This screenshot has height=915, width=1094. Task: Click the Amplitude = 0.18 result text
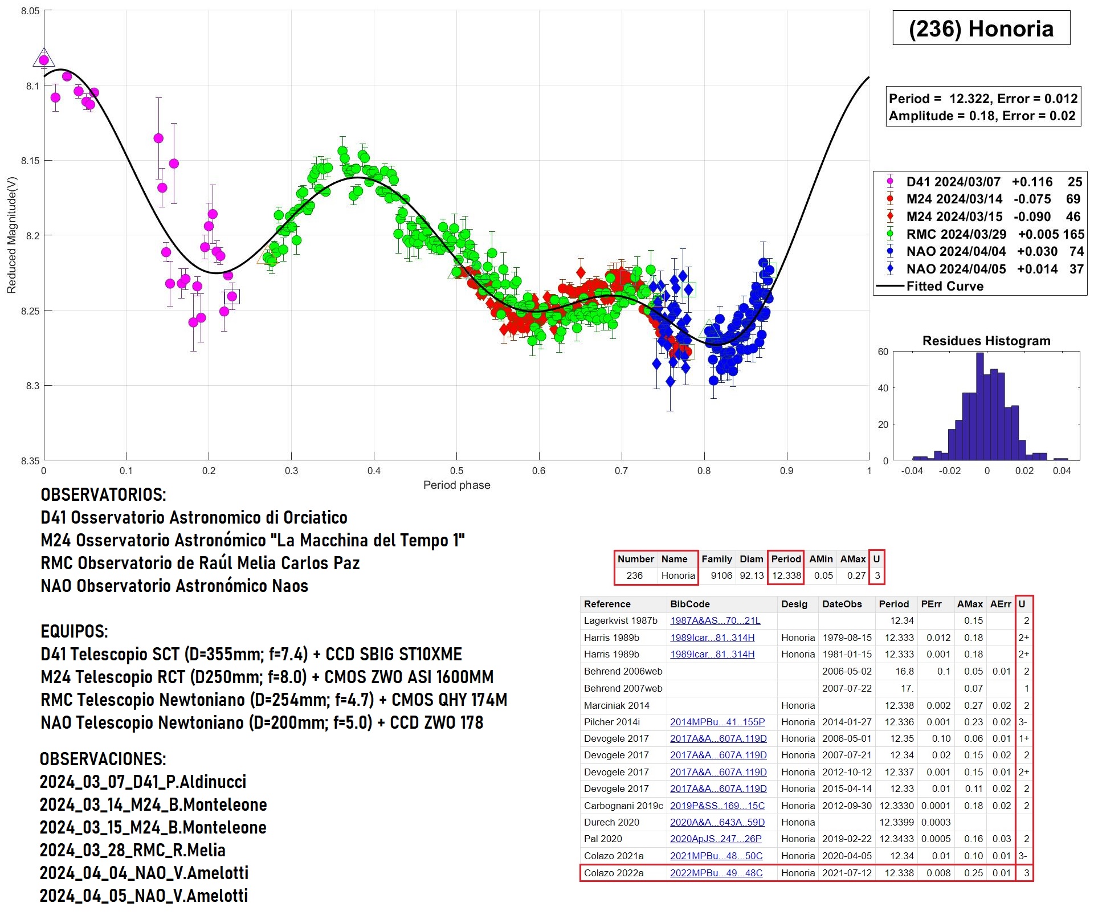982,116
